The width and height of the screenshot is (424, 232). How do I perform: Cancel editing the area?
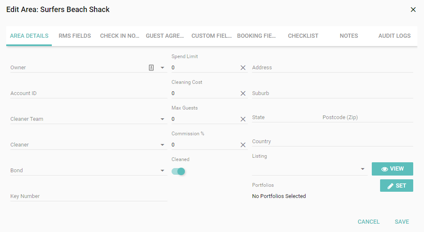point(368,222)
